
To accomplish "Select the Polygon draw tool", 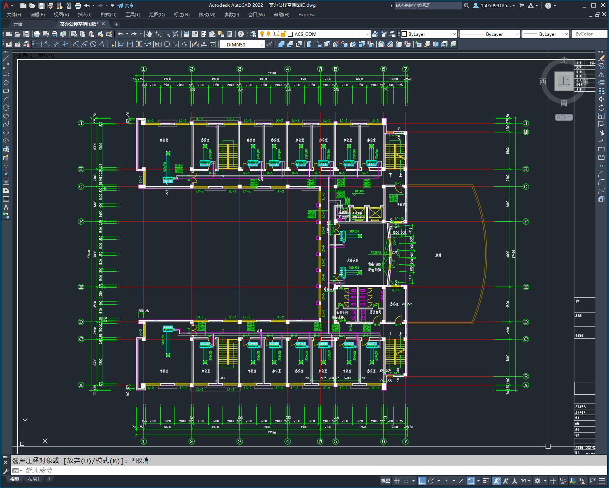I will click(6, 83).
